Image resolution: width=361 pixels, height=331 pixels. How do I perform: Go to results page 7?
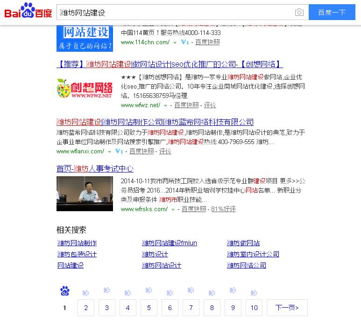tap(191, 308)
